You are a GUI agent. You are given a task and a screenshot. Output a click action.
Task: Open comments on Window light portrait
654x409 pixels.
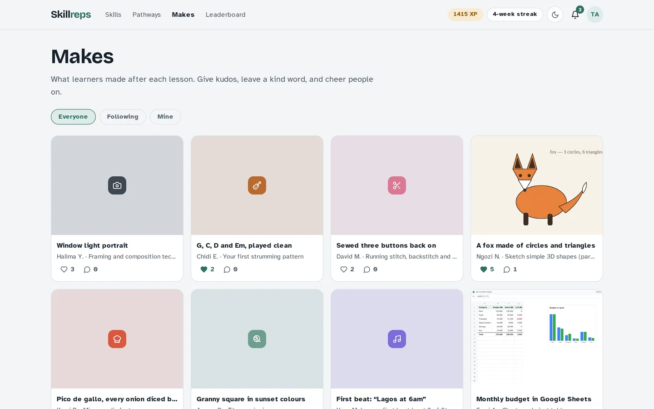90,269
